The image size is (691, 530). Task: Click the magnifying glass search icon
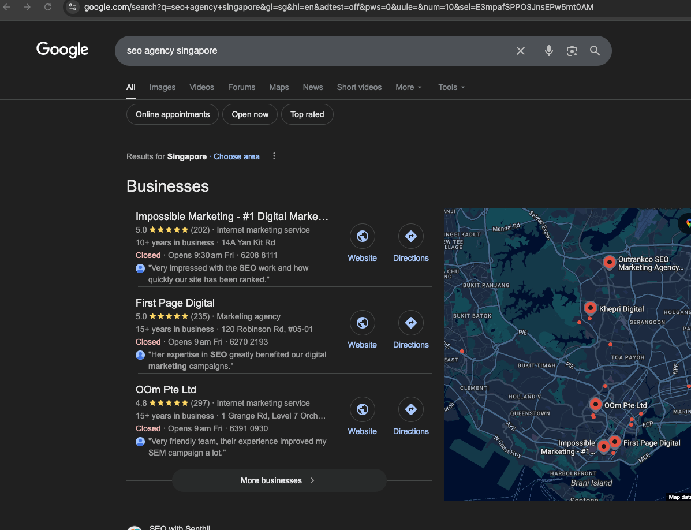pos(595,51)
